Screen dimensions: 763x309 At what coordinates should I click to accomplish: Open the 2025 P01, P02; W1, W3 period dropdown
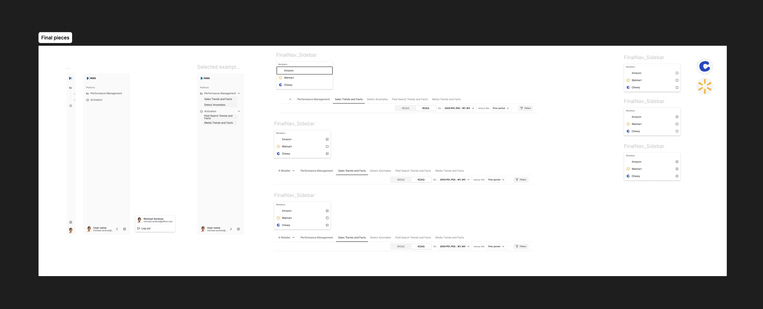459,108
